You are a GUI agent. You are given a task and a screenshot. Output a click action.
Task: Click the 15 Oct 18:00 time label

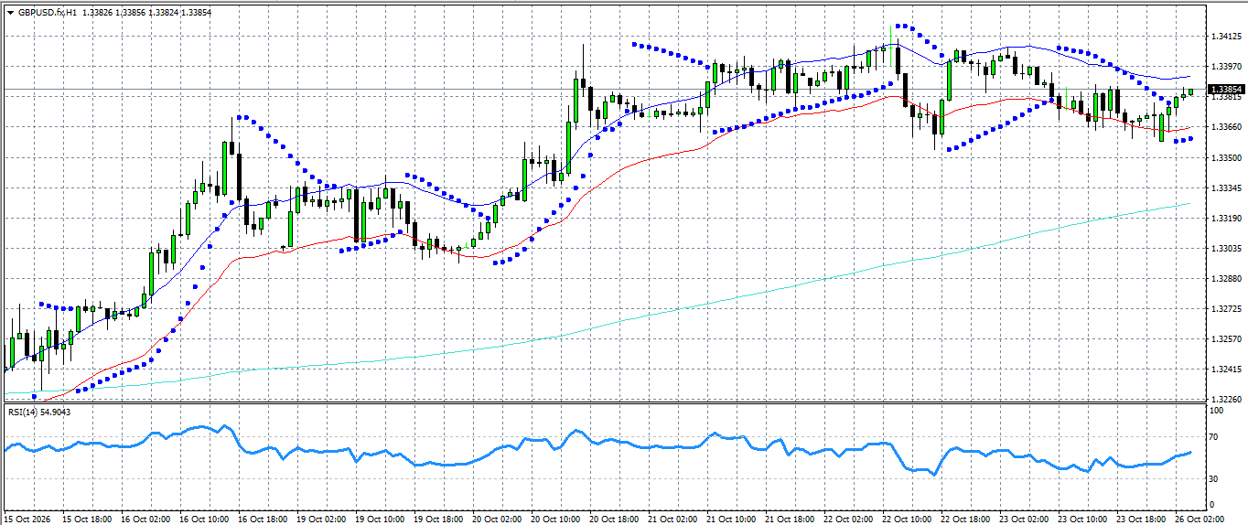[88, 519]
